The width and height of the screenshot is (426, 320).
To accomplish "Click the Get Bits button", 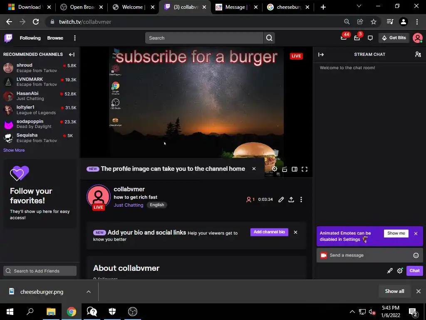I will tap(394, 38).
